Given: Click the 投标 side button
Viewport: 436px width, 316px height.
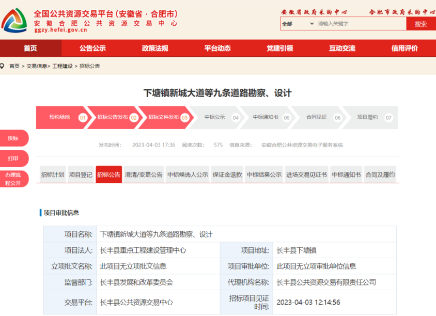Looking at the screenshot, I should (x=13, y=138).
